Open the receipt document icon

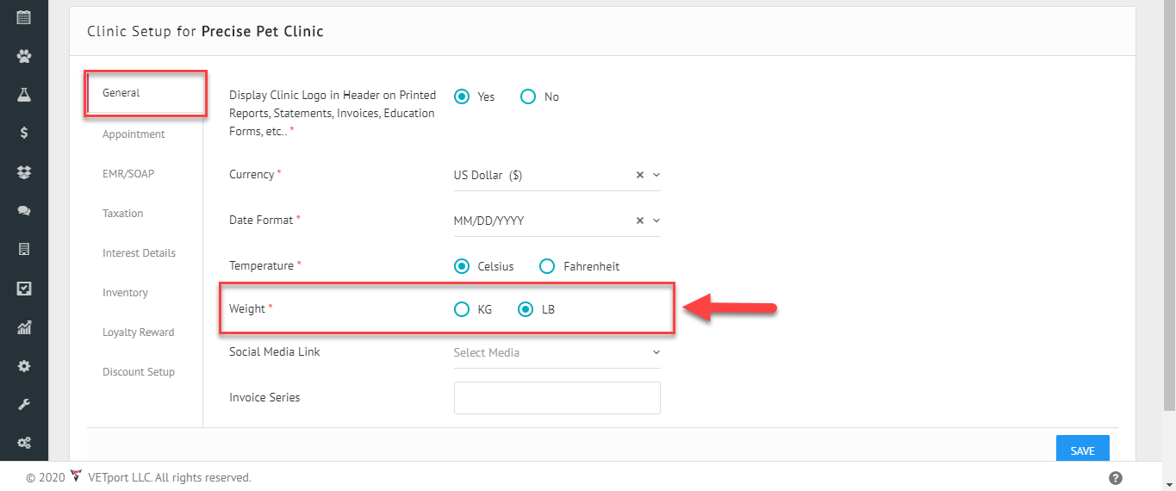(x=24, y=249)
